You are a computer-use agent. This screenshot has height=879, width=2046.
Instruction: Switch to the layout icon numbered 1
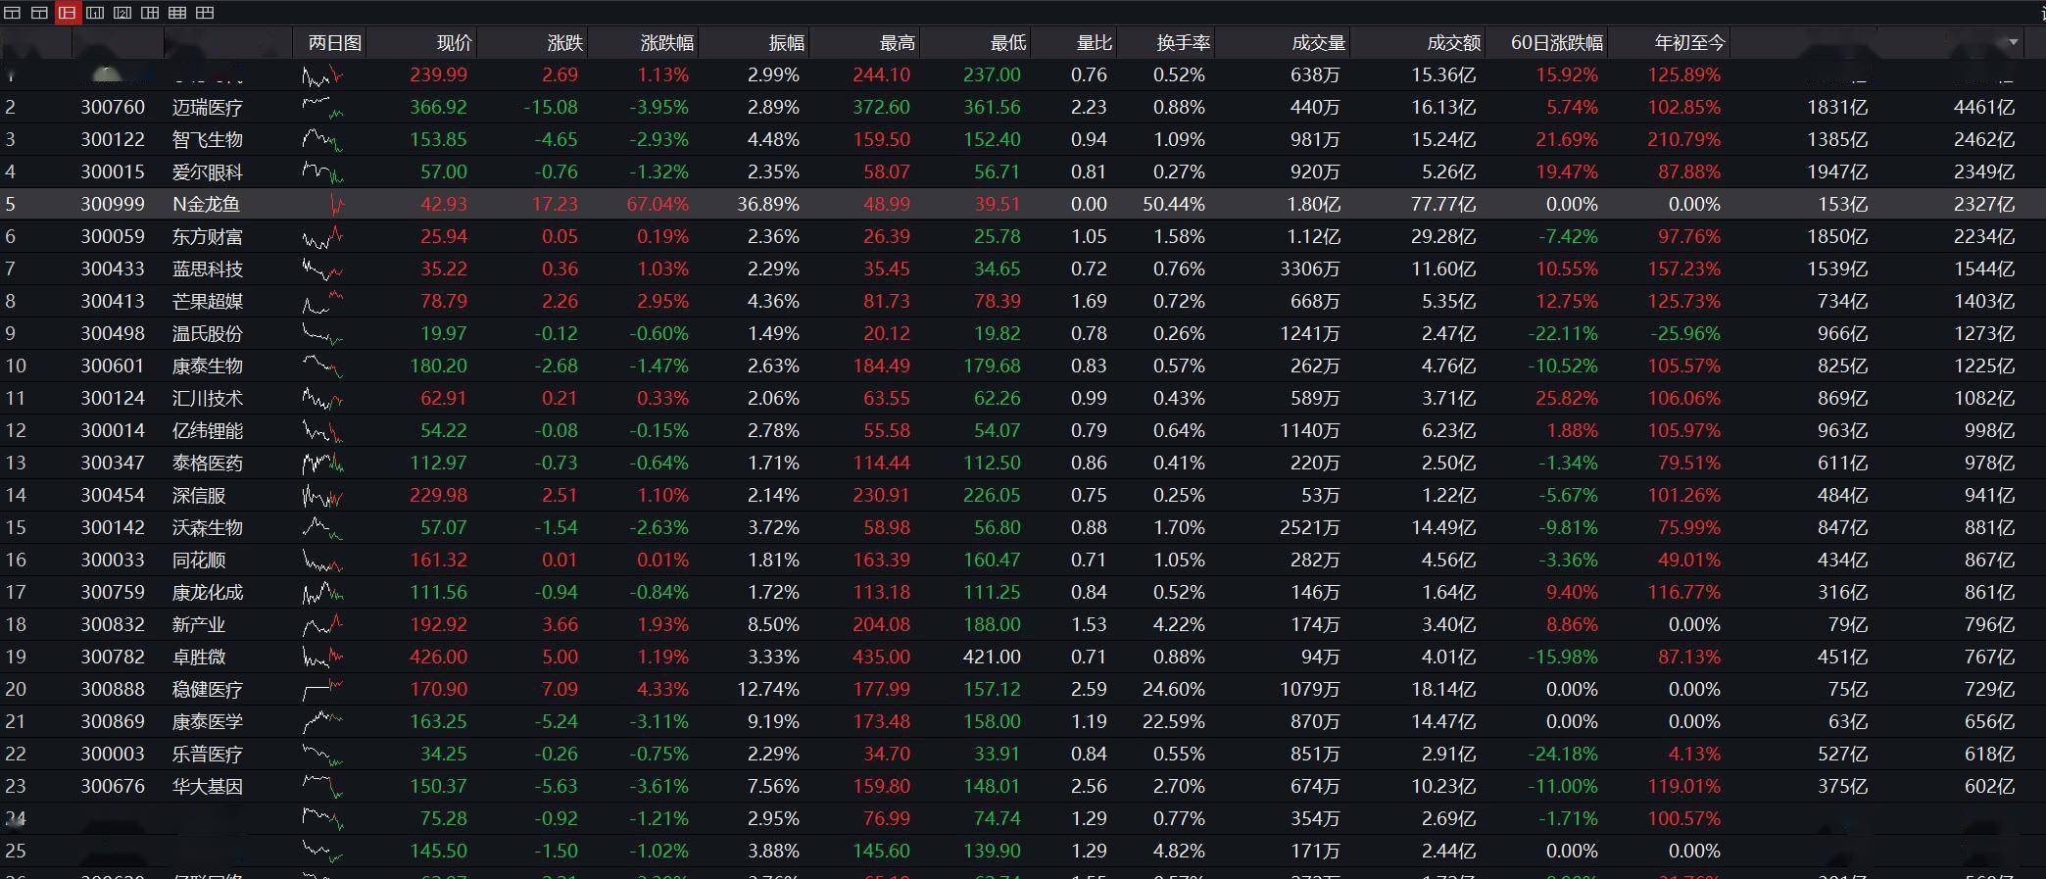pyautogui.click(x=95, y=13)
